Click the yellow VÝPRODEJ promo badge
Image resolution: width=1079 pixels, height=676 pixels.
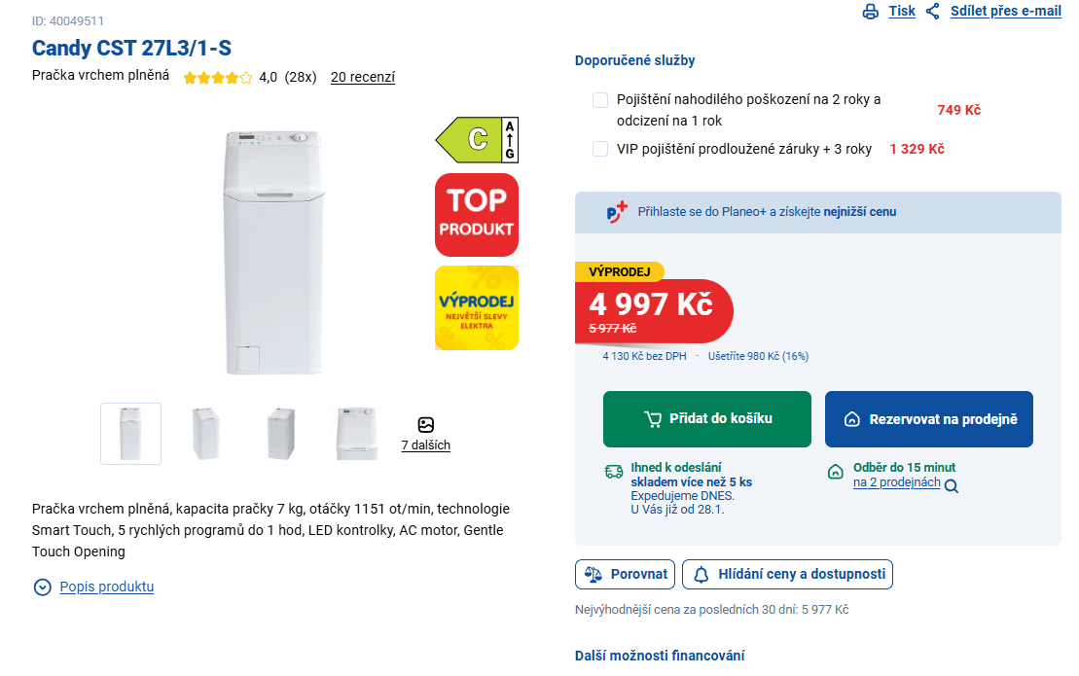477,307
